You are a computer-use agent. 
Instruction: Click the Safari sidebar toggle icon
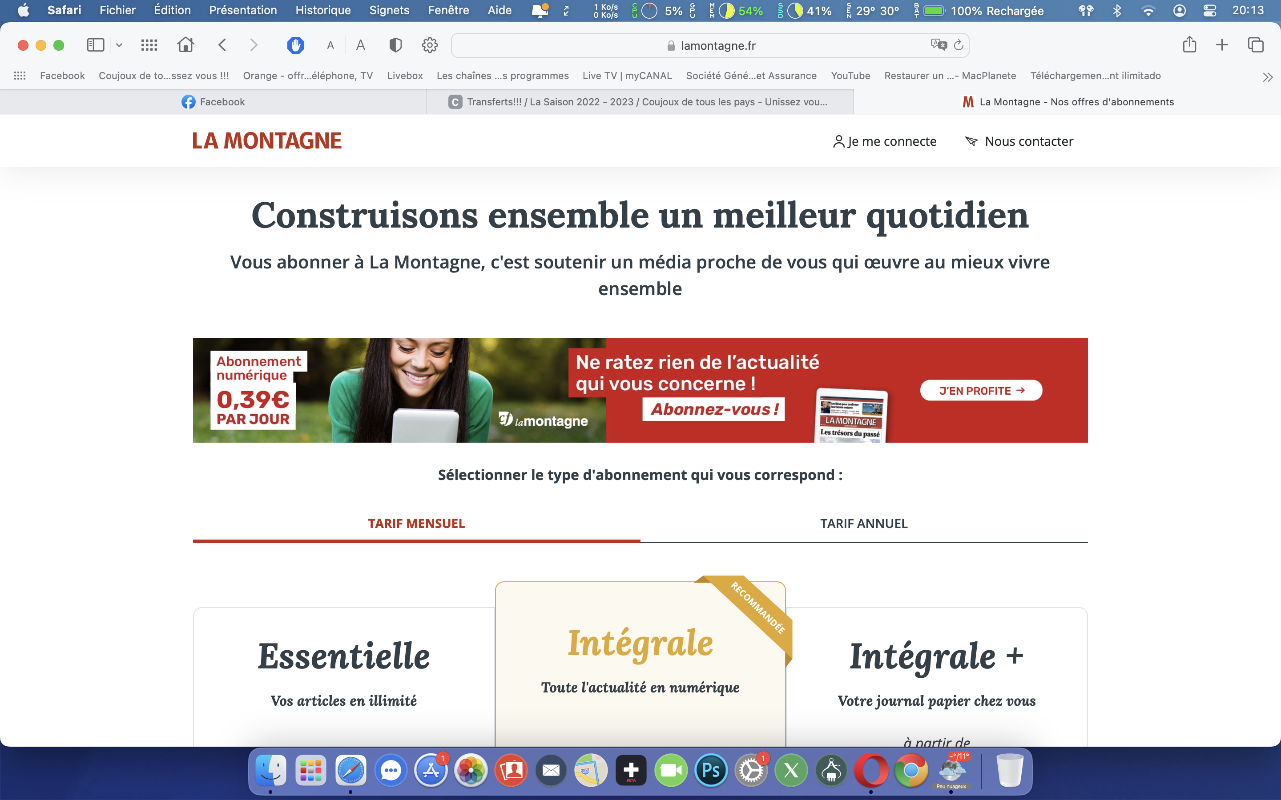(95, 45)
